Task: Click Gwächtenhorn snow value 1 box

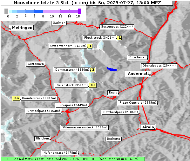Action: click(90, 46)
